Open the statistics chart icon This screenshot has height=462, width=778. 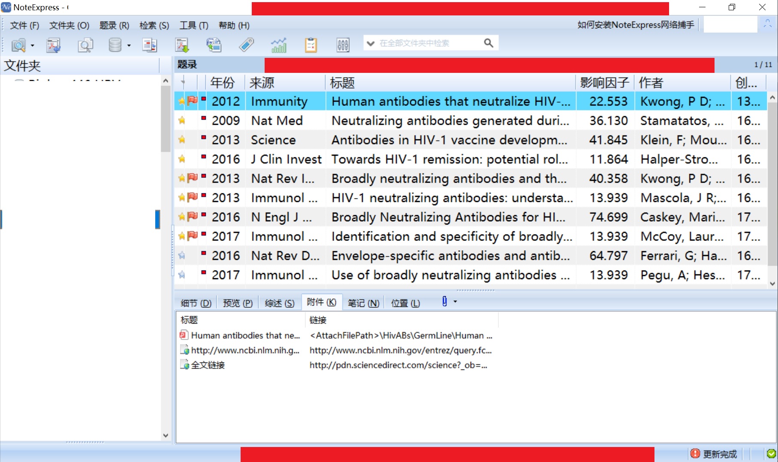pyautogui.click(x=279, y=45)
